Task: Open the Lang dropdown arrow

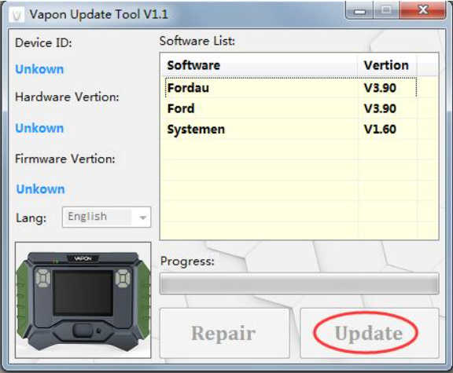Action: click(142, 218)
